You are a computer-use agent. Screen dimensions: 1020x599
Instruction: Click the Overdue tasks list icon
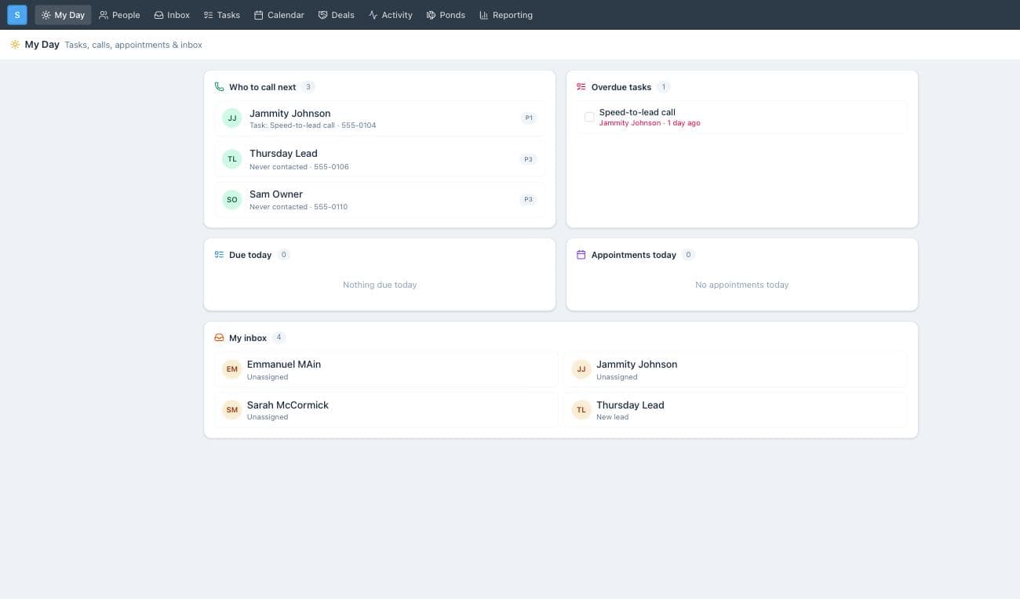coord(581,87)
